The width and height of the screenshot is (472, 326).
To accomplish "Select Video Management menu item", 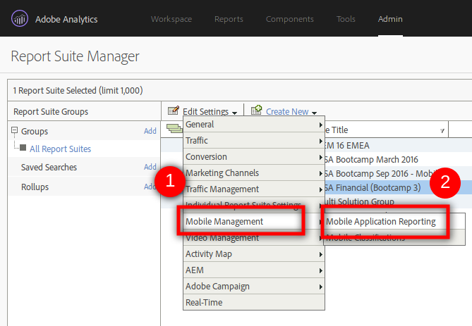I will (x=254, y=238).
